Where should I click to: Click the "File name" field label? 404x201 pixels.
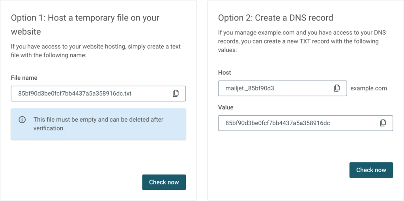(x=24, y=78)
